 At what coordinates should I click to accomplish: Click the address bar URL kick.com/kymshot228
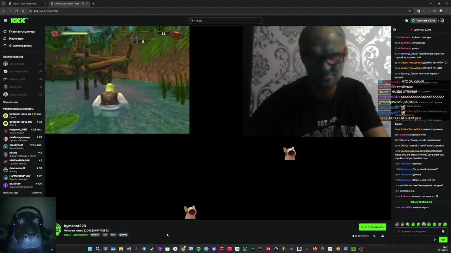coord(46,11)
